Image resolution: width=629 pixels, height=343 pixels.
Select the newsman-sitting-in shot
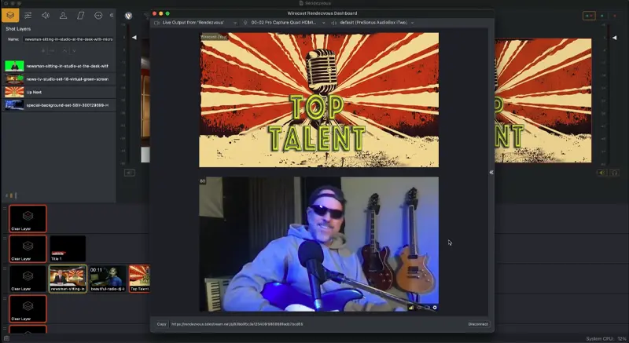(x=68, y=279)
